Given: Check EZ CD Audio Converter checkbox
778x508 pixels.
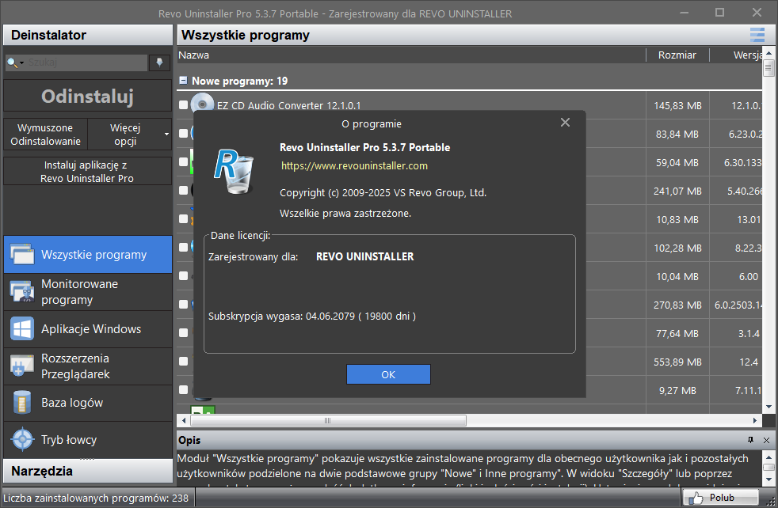Looking at the screenshot, I should [184, 104].
